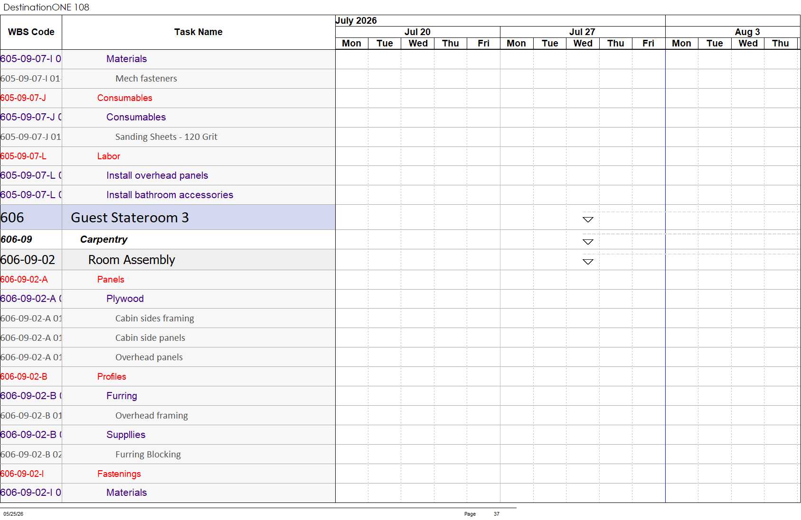This screenshot has height=520, width=801.
Task: Click the DestinationONE 108 title text
Action: 46,7
